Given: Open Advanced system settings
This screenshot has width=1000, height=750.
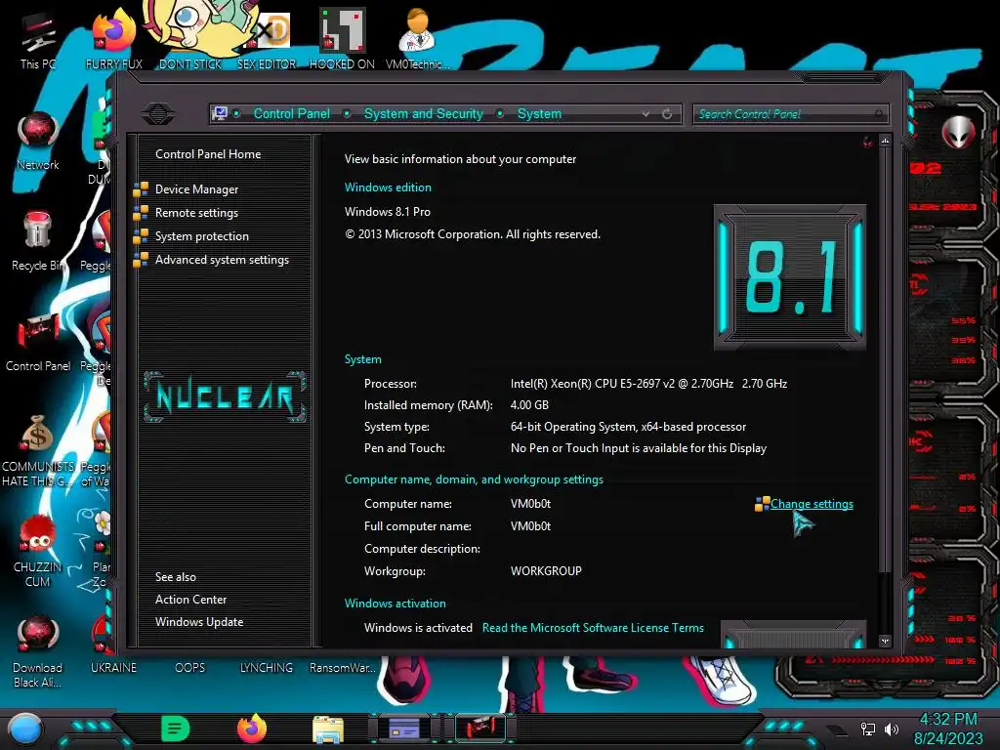Looking at the screenshot, I should coord(222,260).
